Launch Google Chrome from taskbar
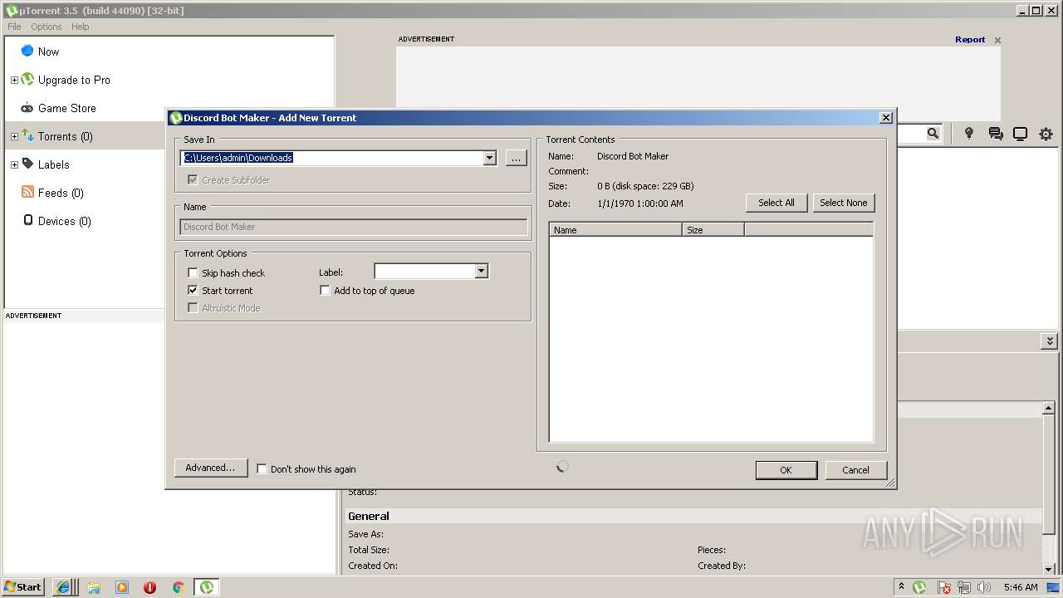Screen dimensions: 1063x598 (x=178, y=587)
